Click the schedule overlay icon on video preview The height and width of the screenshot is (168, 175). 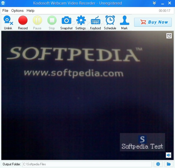(x=169, y=36)
